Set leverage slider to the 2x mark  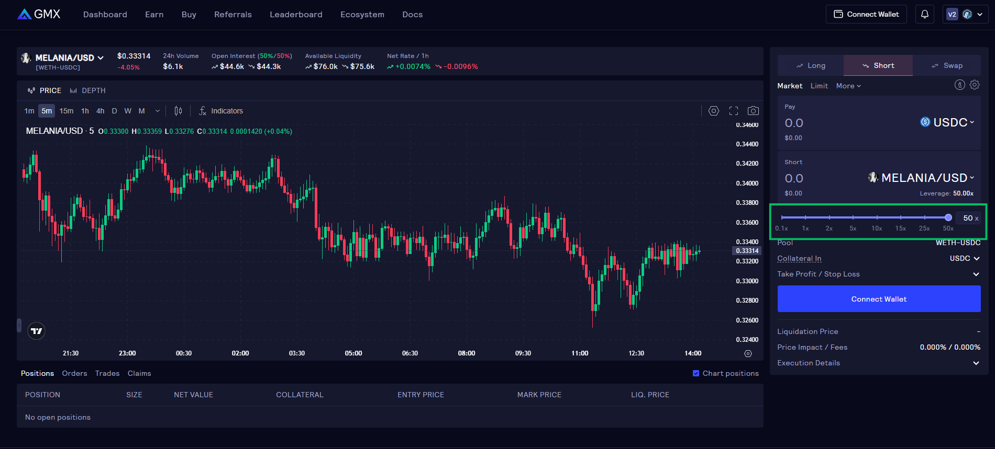(829, 217)
